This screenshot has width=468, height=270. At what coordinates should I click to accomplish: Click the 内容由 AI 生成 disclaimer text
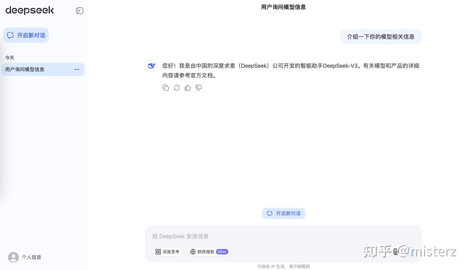[x=283, y=266]
